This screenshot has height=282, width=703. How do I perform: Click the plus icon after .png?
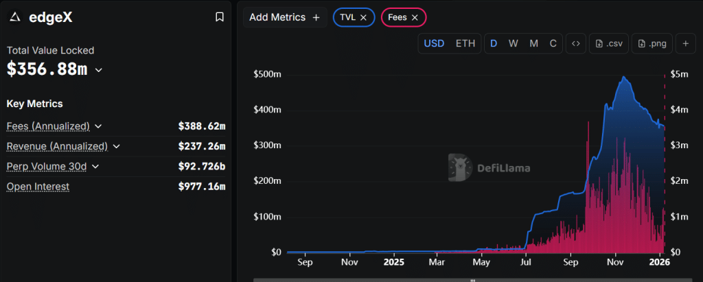point(685,43)
